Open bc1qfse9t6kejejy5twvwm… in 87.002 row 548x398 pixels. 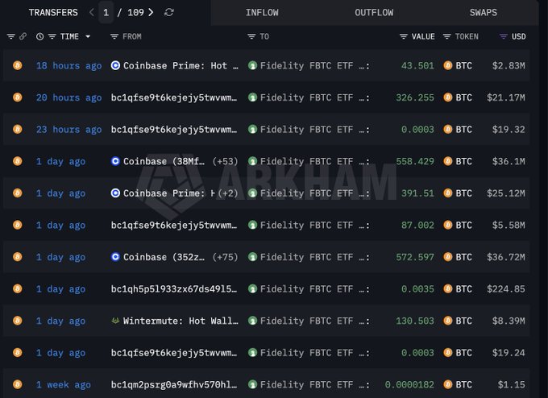coord(174,226)
